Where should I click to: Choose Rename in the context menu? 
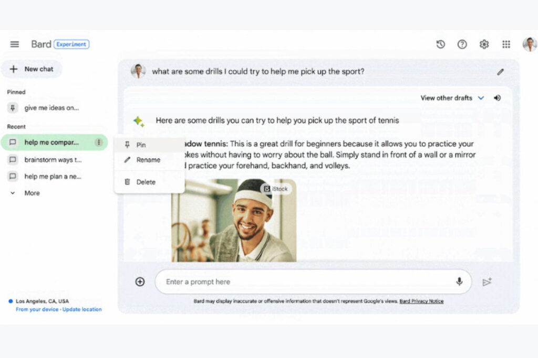[x=148, y=160]
